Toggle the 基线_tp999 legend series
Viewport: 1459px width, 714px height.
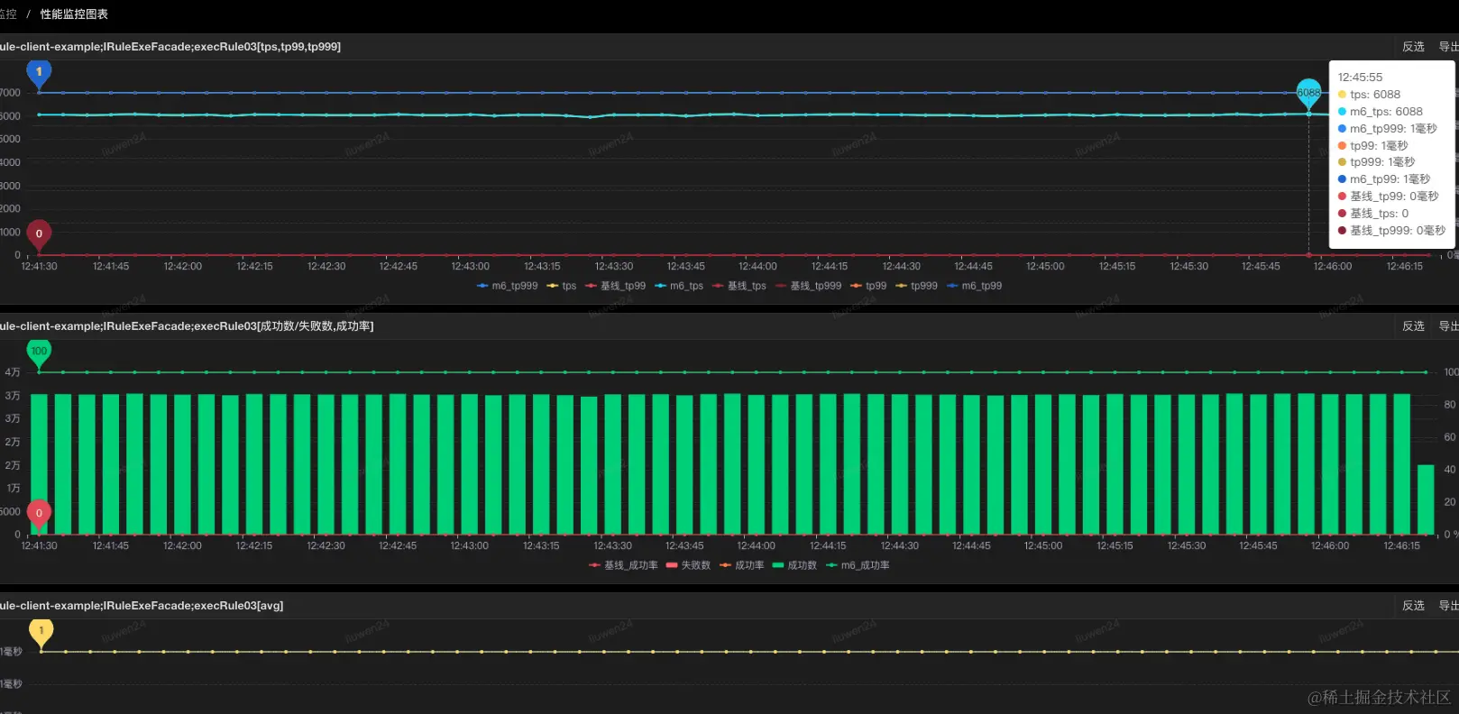(808, 286)
